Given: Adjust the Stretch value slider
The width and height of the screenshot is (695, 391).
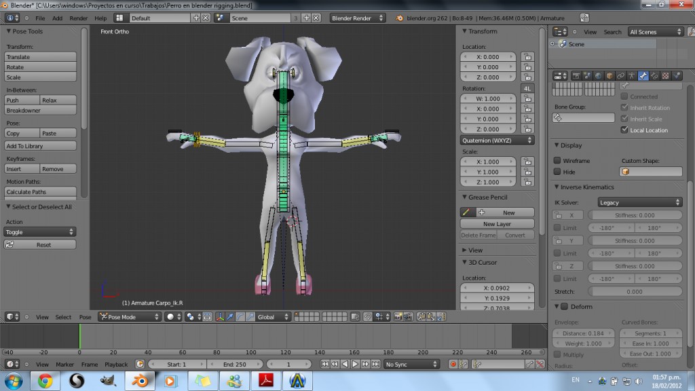Looking at the screenshot, I should 635,291.
